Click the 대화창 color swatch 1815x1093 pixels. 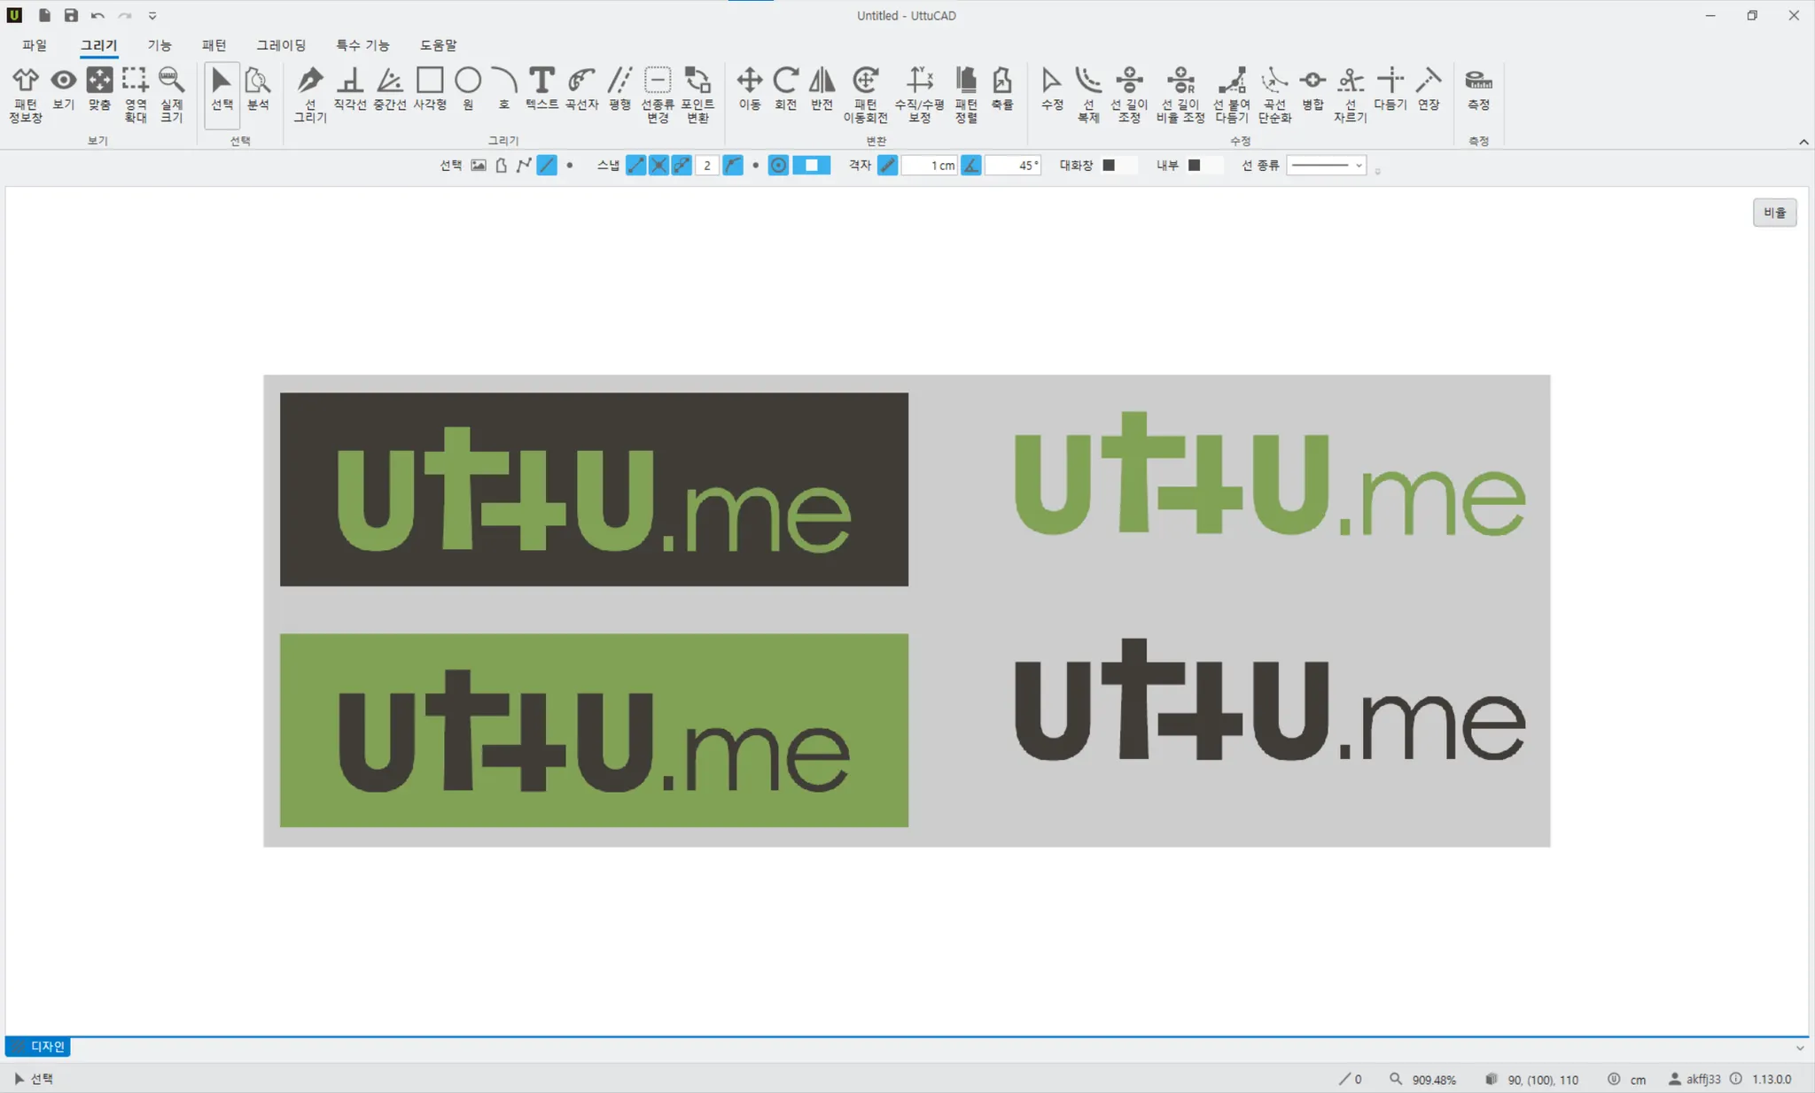[1109, 166]
